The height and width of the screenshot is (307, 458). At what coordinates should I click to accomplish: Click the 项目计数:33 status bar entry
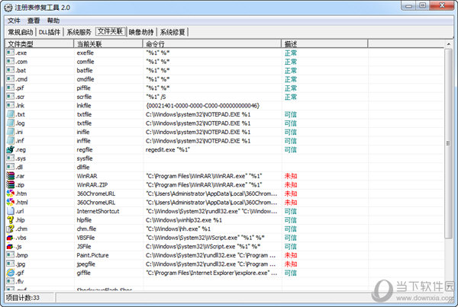click(23, 298)
